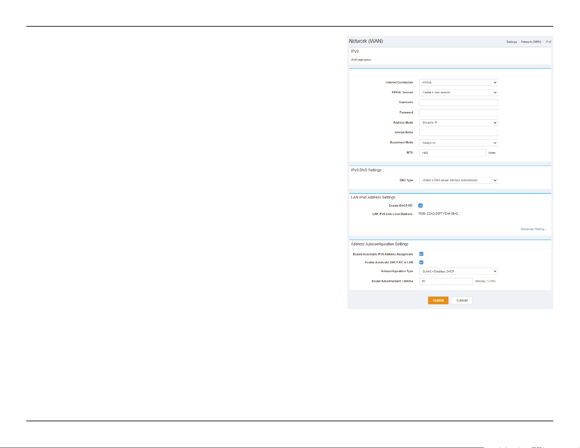Open the DNS Type dropdown
The image size is (580, 448).
tap(459, 180)
